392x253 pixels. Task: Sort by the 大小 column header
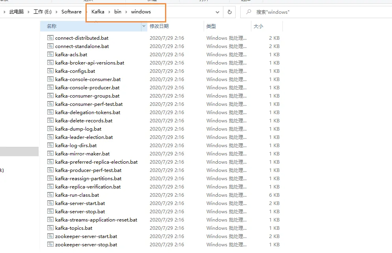click(x=258, y=26)
